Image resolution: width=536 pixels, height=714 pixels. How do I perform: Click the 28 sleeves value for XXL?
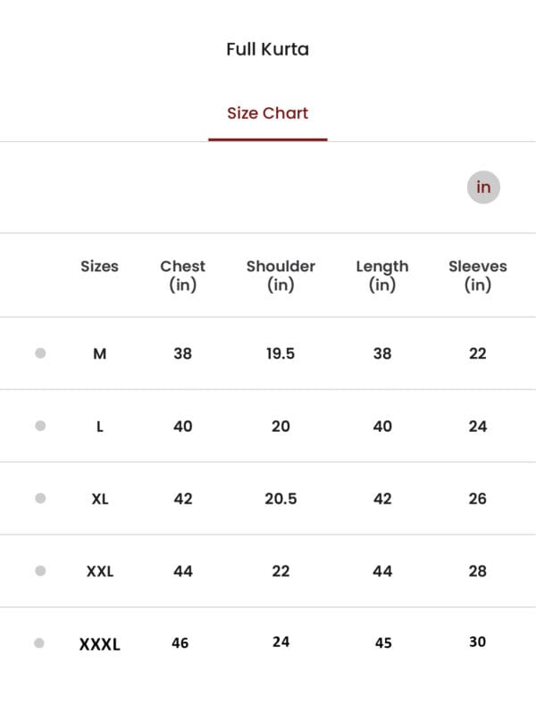pos(478,571)
